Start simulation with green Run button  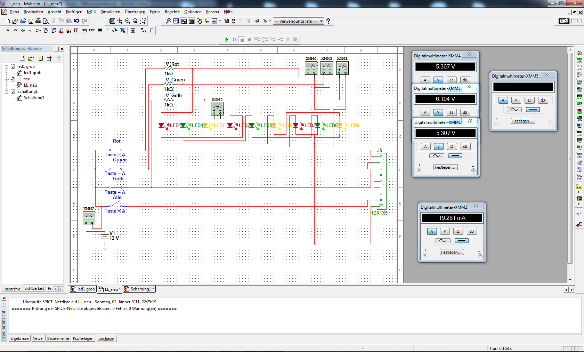click(x=227, y=40)
